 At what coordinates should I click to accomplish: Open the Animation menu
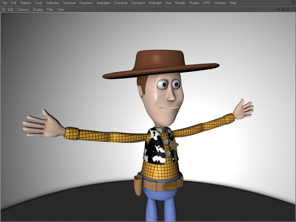pos(103,3)
